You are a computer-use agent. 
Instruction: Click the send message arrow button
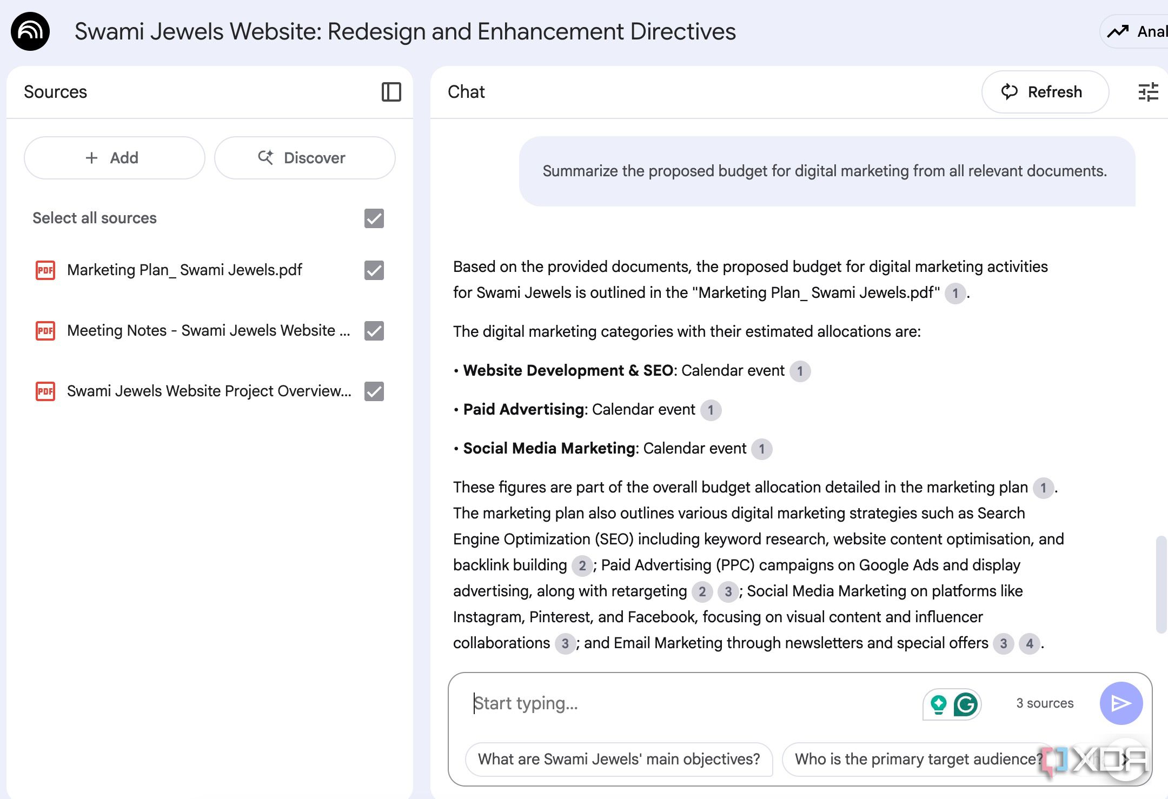click(1121, 703)
